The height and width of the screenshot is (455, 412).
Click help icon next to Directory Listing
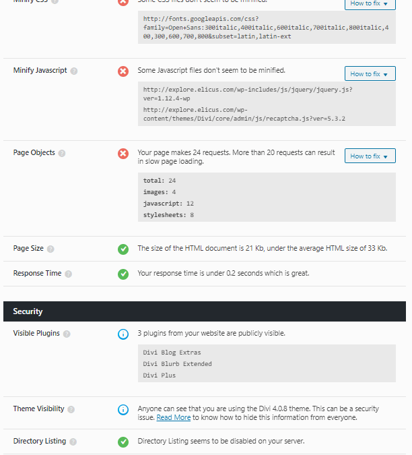point(73,442)
